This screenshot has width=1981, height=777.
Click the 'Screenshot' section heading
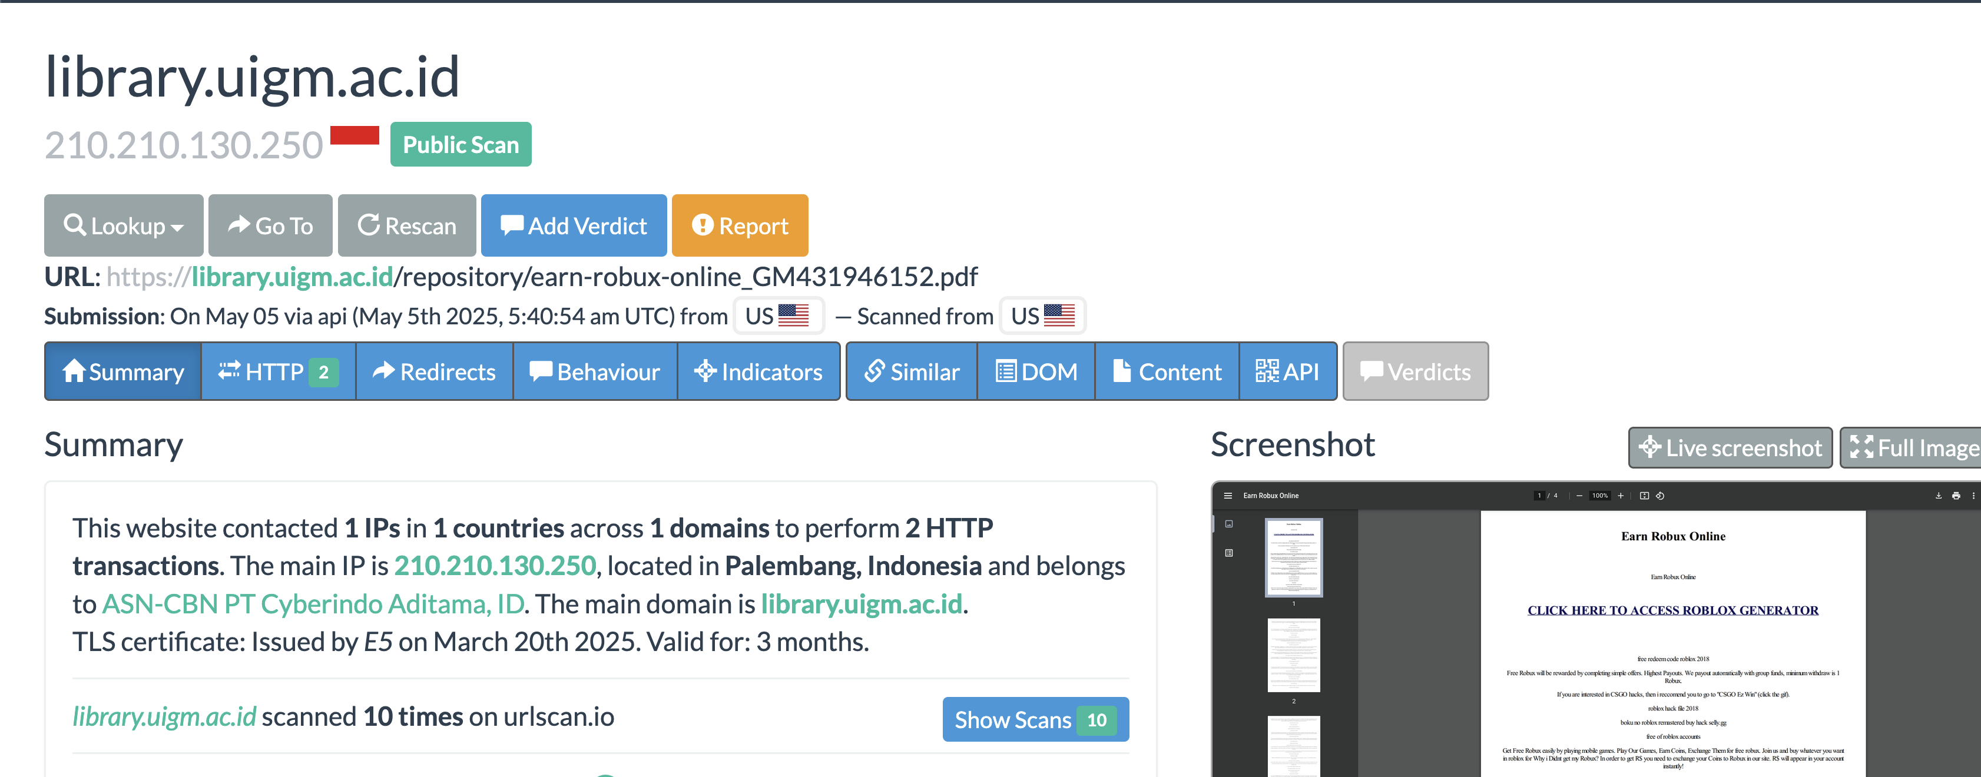[x=1293, y=444]
